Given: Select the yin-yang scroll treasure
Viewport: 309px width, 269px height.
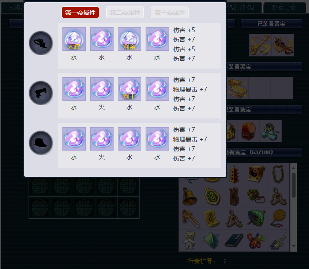Looking at the screenshot, I should point(256,174).
